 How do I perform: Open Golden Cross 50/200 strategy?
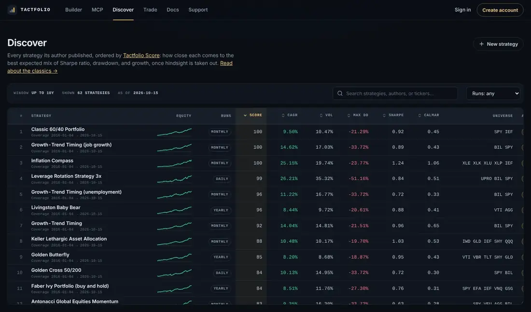click(56, 270)
